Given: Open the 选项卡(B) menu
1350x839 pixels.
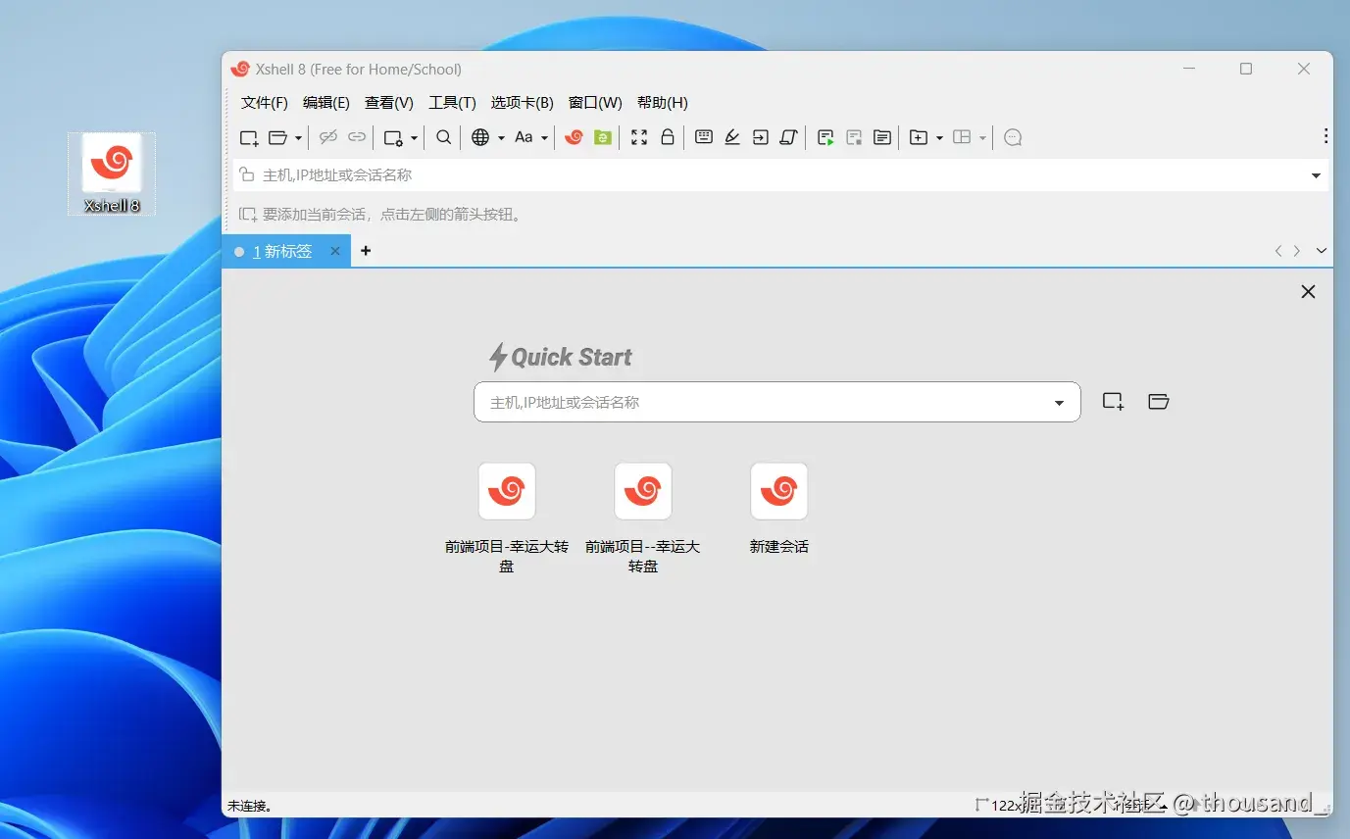Looking at the screenshot, I should (x=523, y=103).
